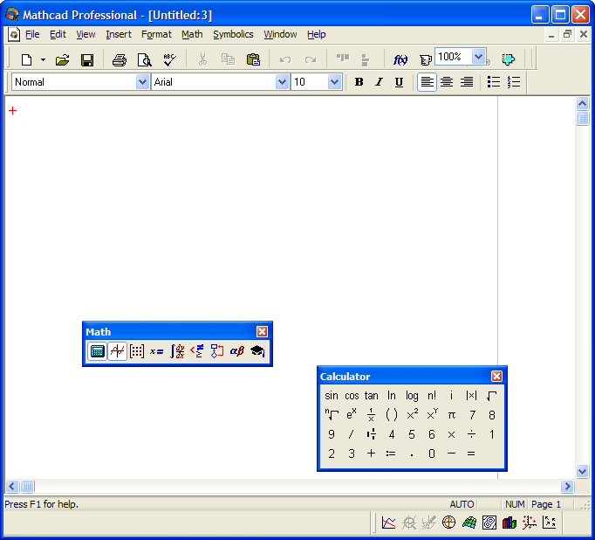Open the Format menu
Screen dimensions: 595x540
(x=156, y=35)
